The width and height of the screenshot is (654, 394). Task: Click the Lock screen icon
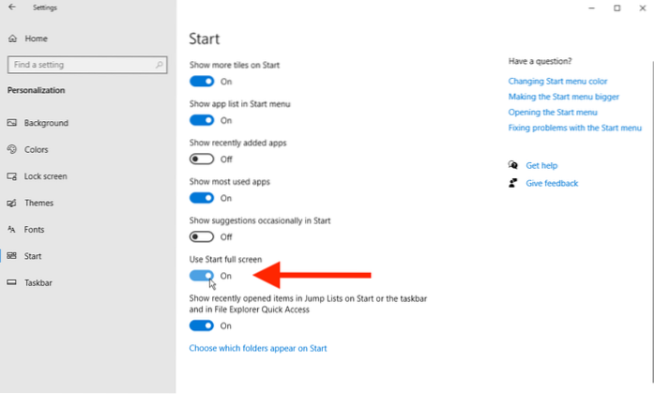coord(11,176)
